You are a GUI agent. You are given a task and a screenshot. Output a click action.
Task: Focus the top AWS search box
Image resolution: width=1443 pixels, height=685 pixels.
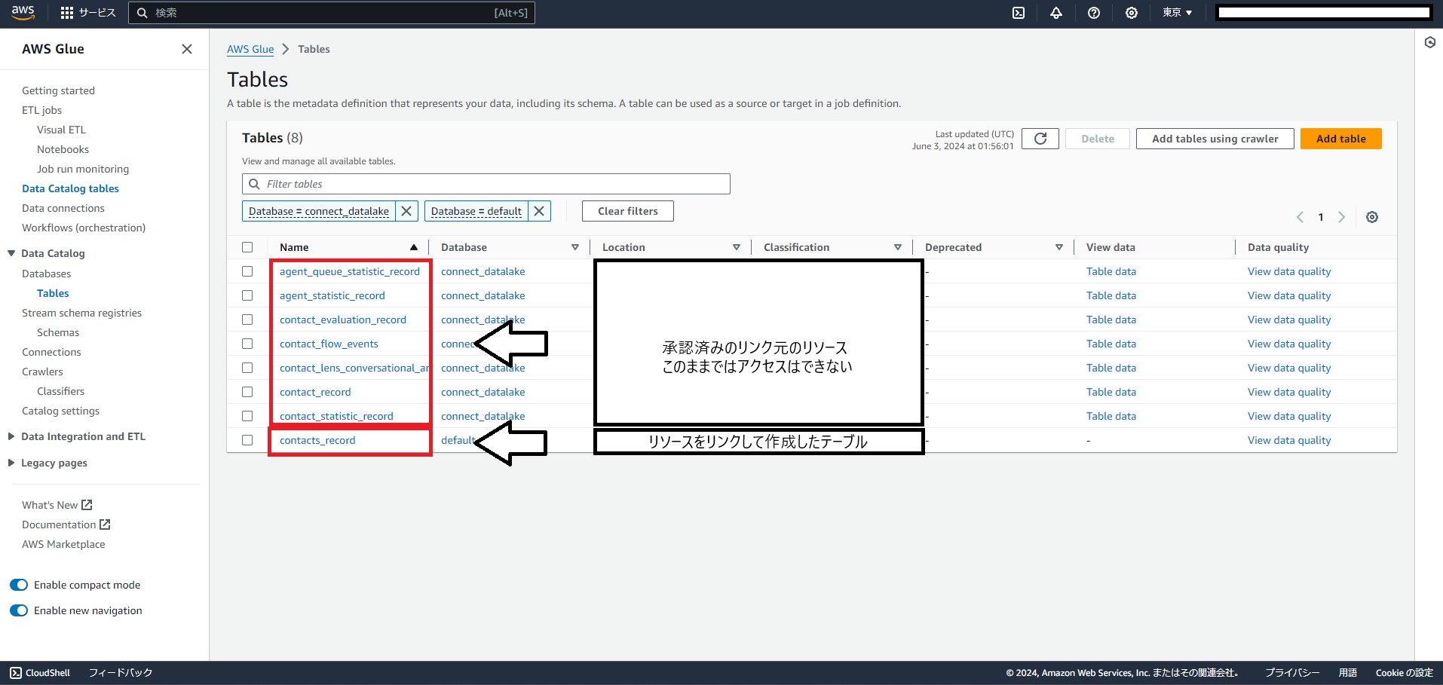[332, 13]
